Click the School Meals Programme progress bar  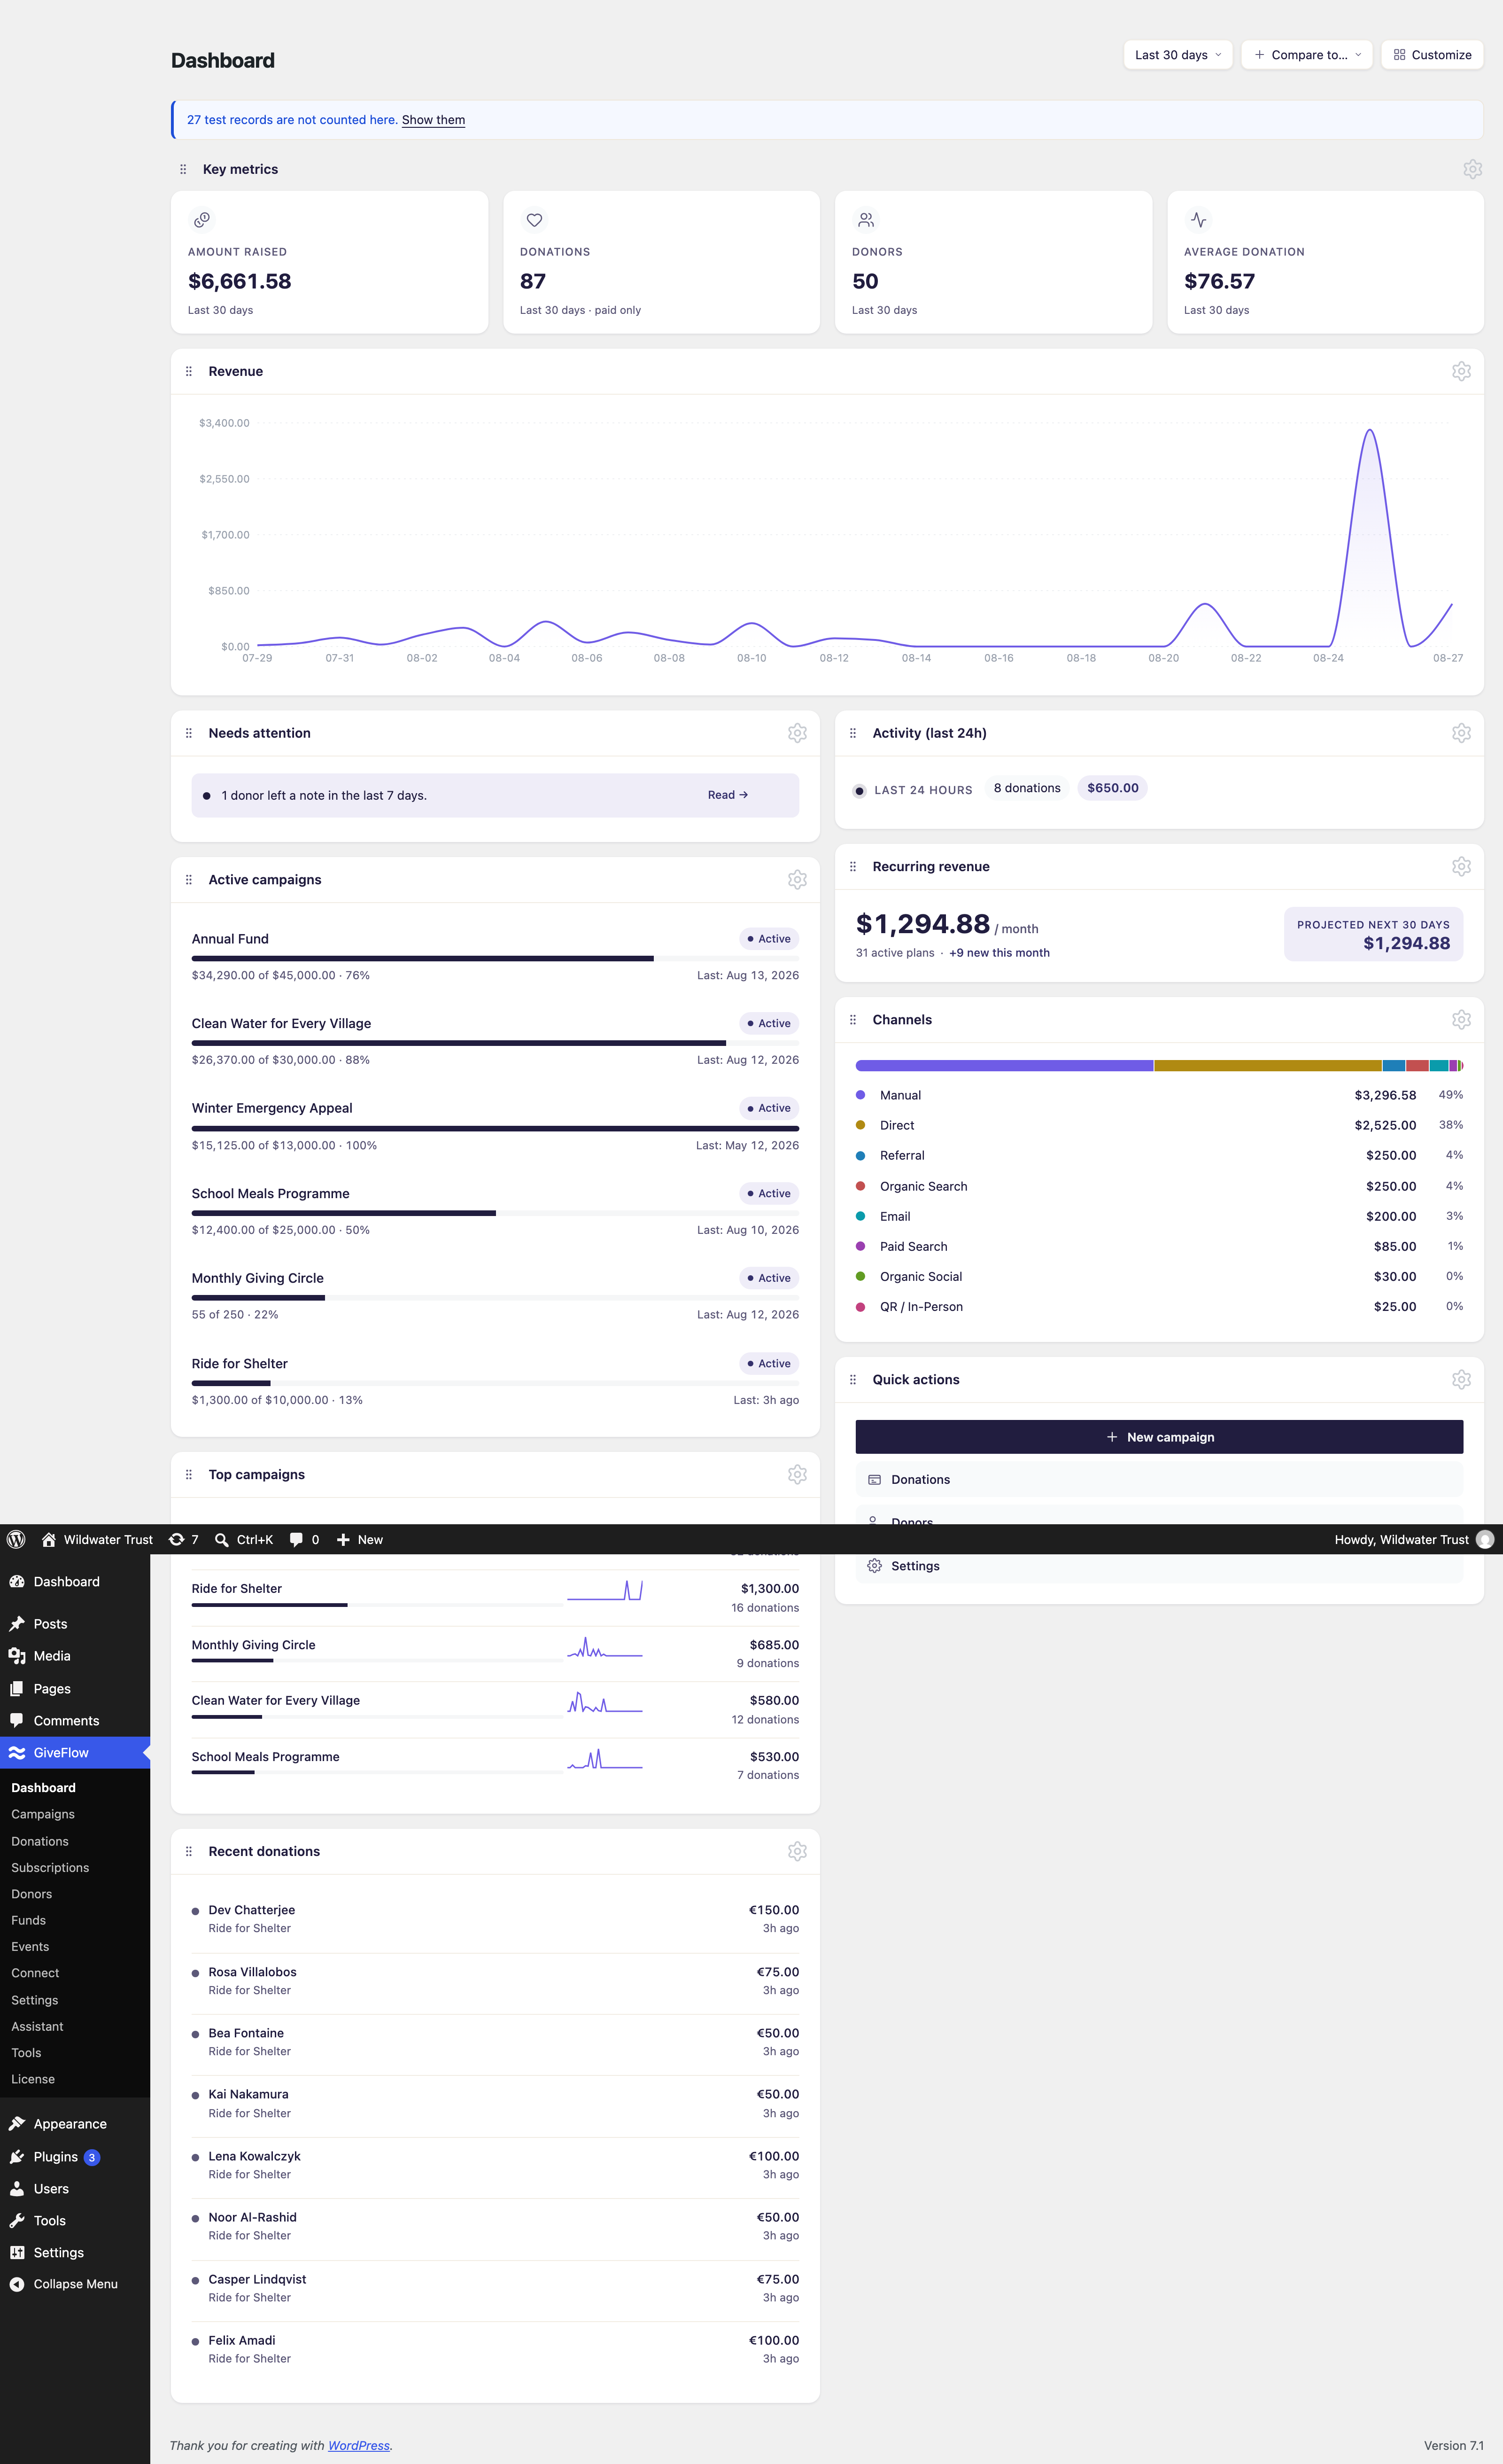pos(495,1213)
